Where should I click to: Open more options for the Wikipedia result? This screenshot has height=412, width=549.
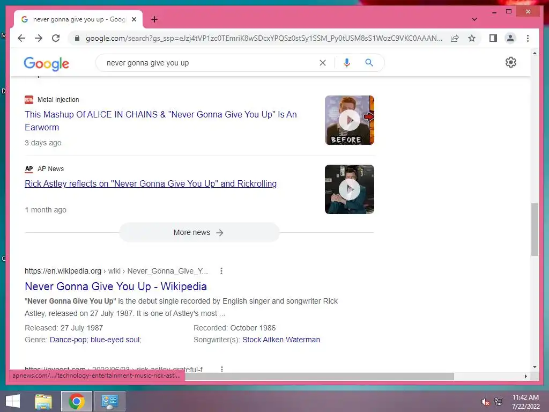pos(221,271)
